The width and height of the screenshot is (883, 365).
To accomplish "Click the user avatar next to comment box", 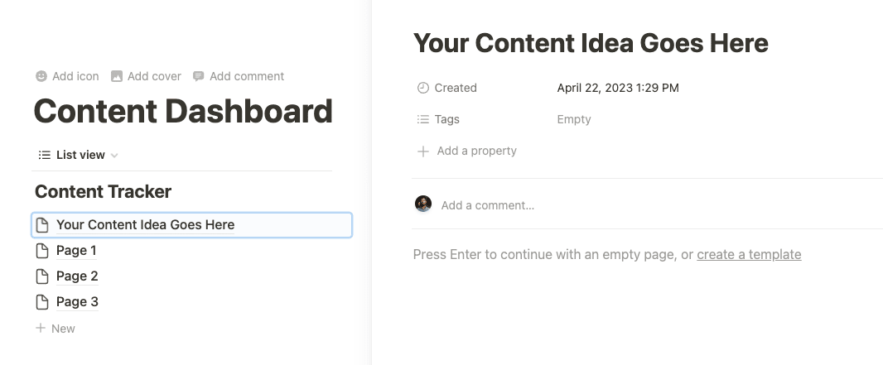I will [x=423, y=204].
